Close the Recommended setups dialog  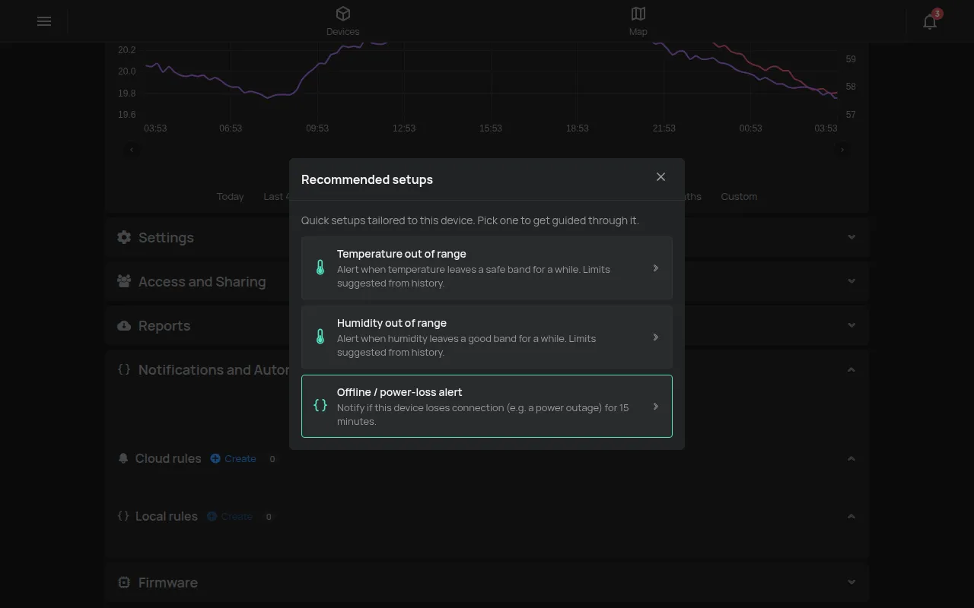pyautogui.click(x=660, y=177)
